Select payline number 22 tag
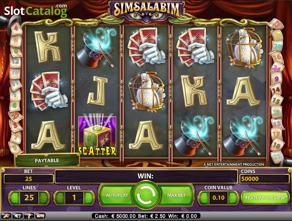 277,24
